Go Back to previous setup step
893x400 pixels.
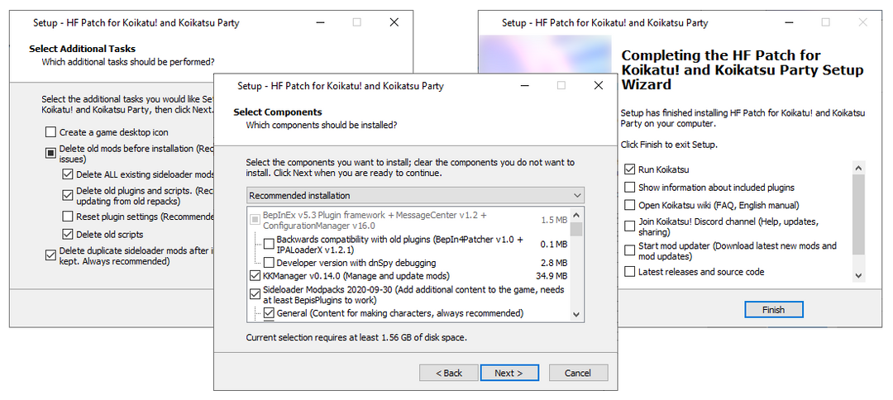pos(449,373)
